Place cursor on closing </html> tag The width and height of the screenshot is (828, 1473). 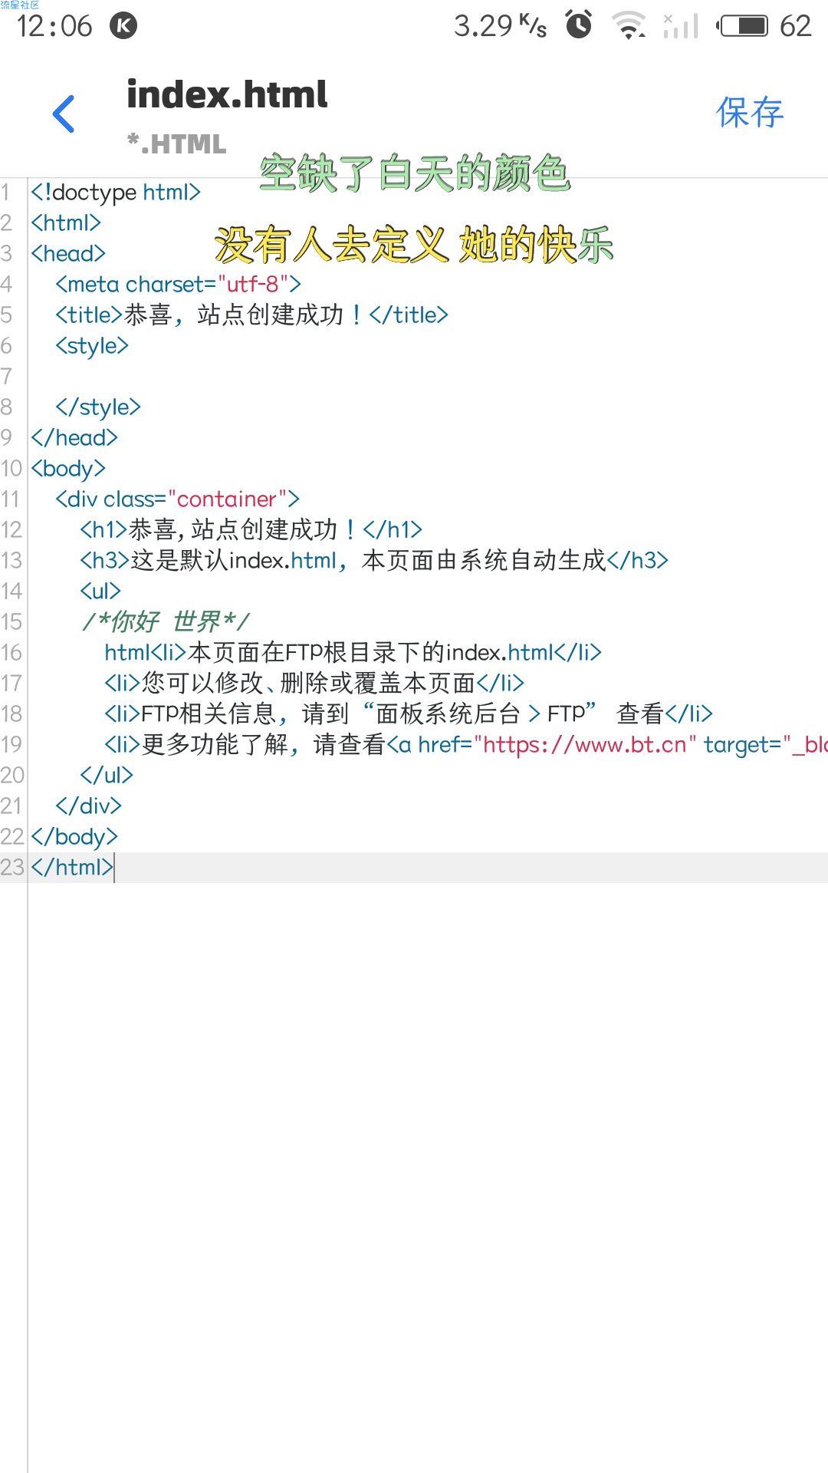pos(72,867)
